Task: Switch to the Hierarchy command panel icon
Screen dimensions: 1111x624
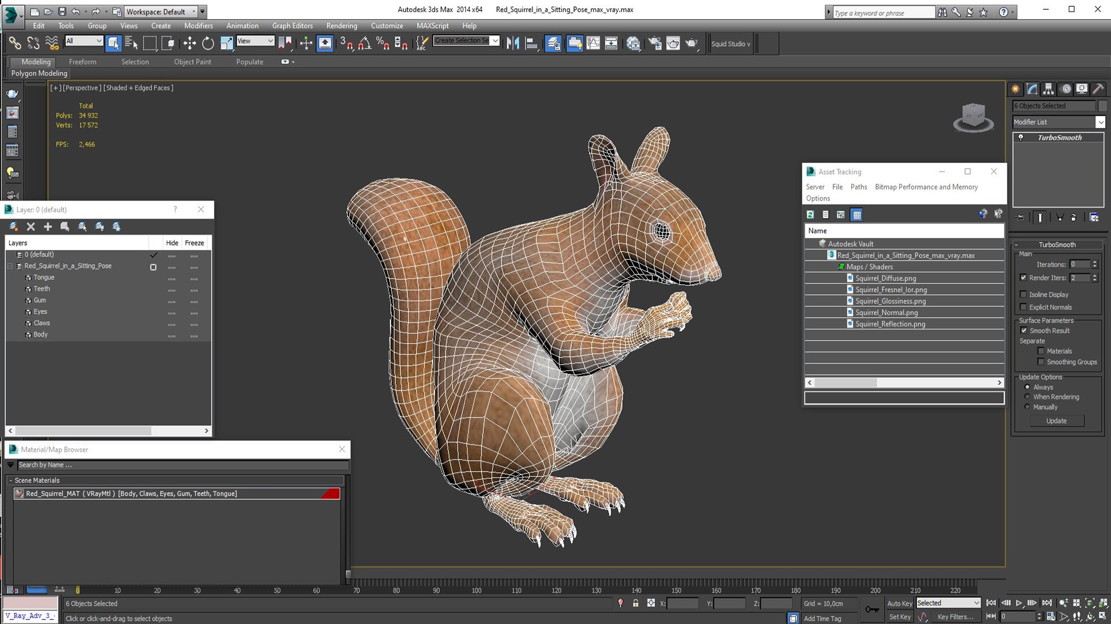Action: point(1049,89)
